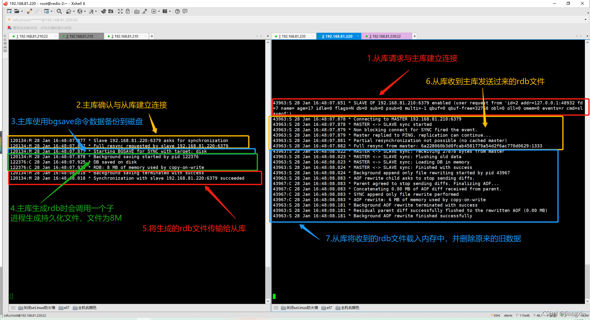Close left tab 3 192.168.81.210

[x=146, y=36]
